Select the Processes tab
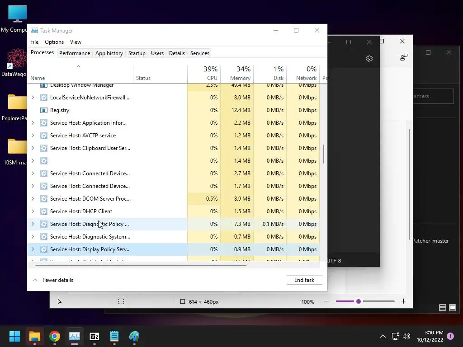The image size is (463, 347). point(42,52)
